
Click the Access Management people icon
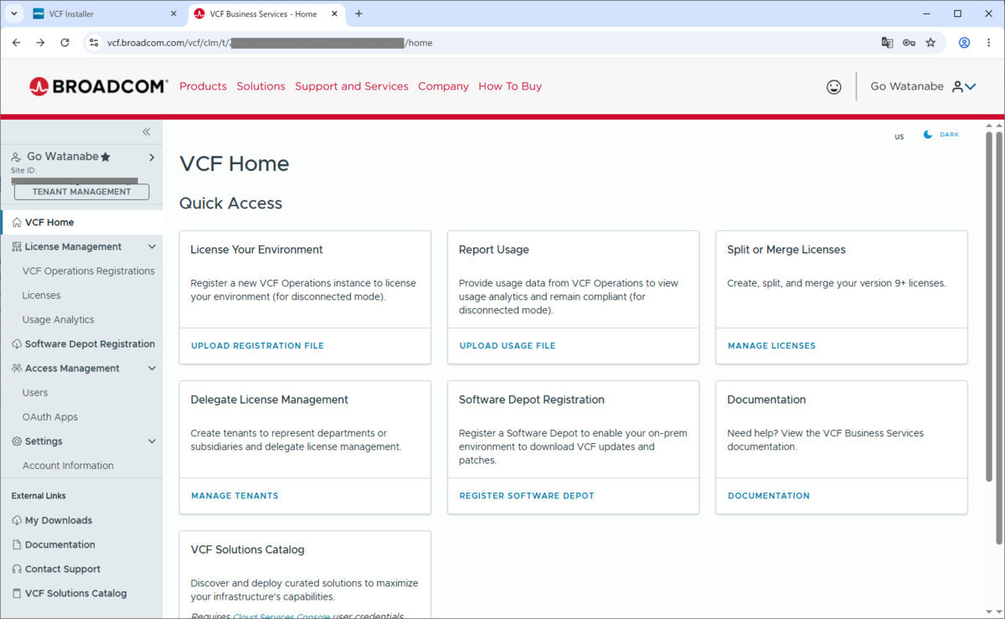tap(17, 369)
